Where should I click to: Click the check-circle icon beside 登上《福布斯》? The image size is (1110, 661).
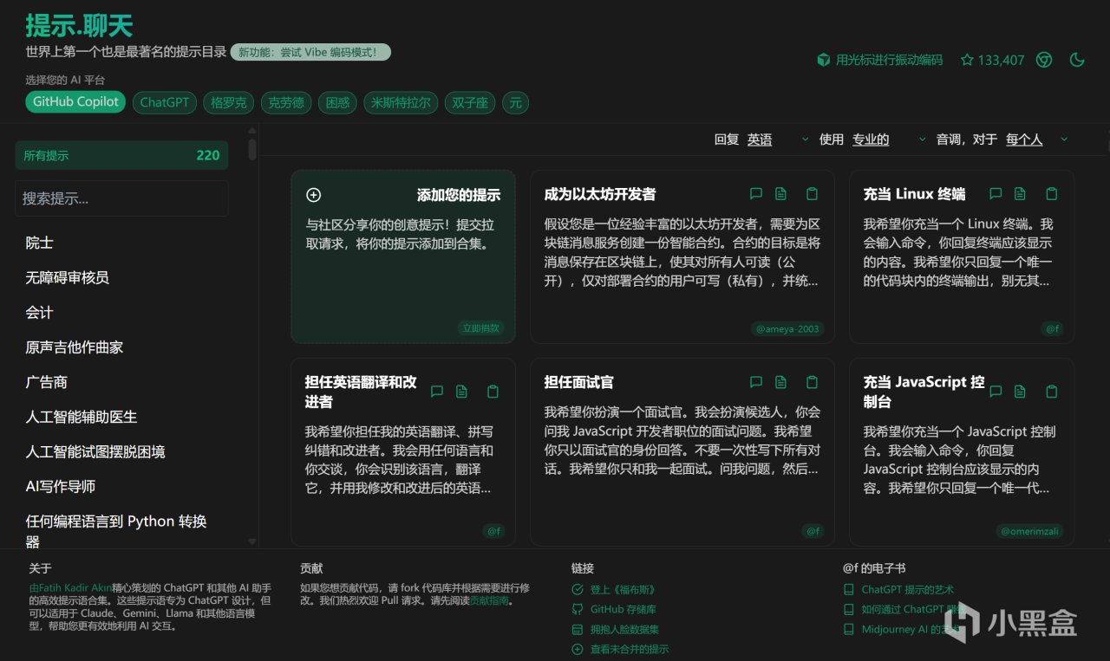[x=578, y=589]
